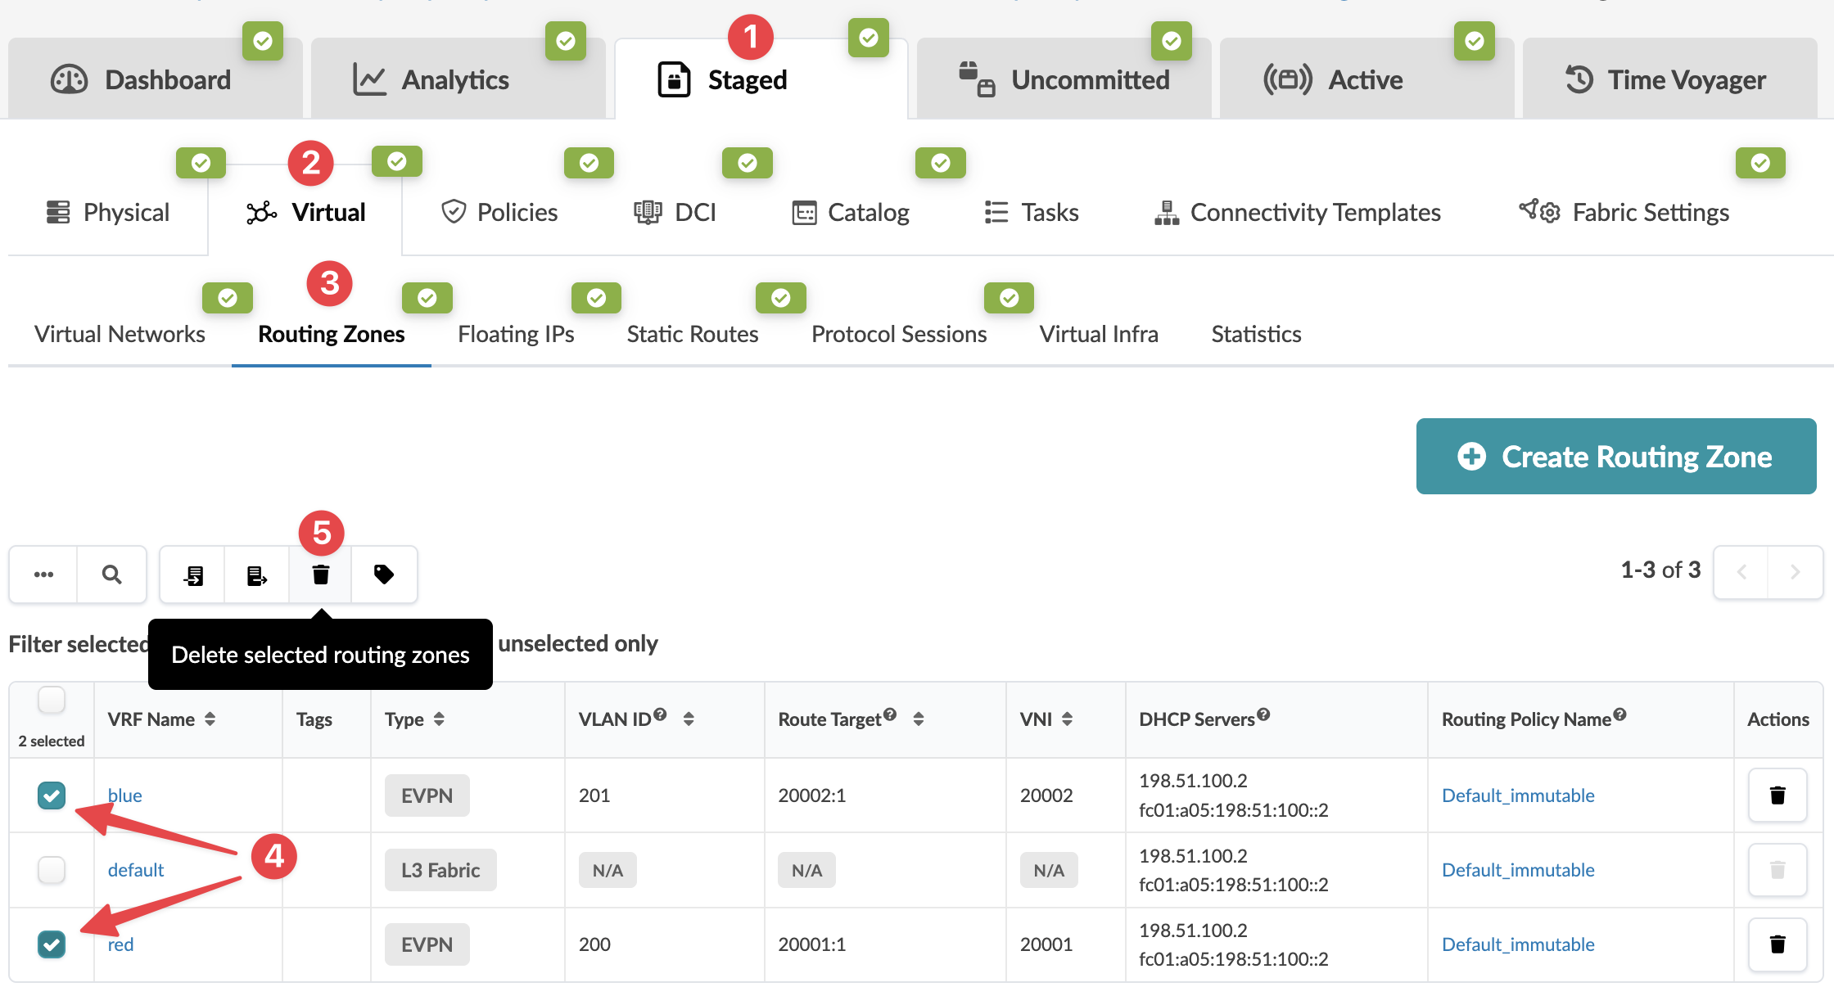This screenshot has width=1834, height=987.
Task: Click Create Routing Zone button
Action: coord(1615,456)
